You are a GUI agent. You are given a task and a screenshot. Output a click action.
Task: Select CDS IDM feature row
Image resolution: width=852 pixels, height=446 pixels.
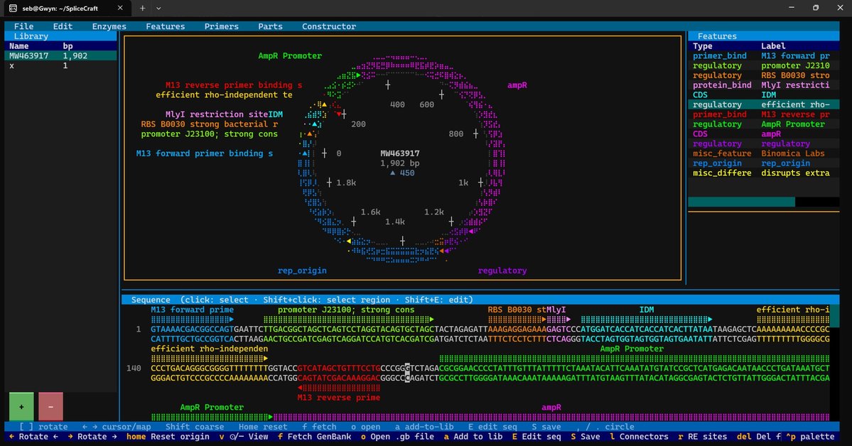pos(763,94)
